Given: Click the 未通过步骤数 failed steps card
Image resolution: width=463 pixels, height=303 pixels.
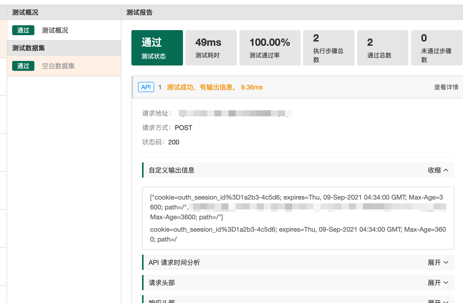Looking at the screenshot, I should (436, 48).
